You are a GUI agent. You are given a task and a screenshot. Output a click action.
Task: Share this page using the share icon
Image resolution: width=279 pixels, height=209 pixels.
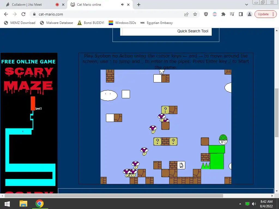[186, 14]
